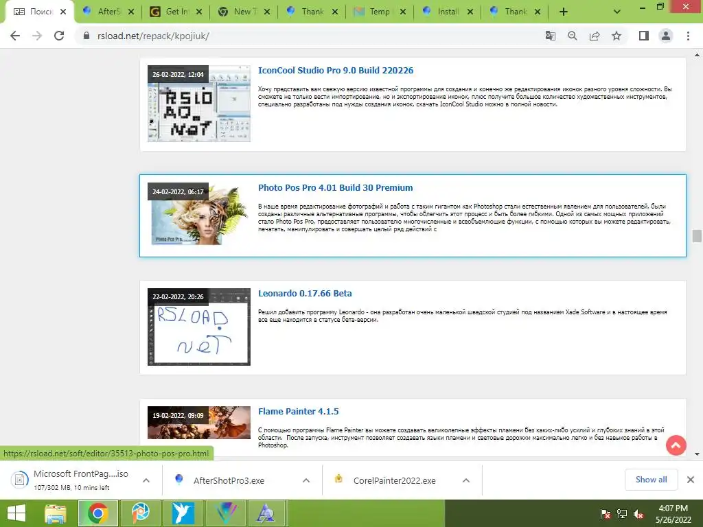Viewport: 703px width, 527px height.
Task: Open the Photo Pos Pro taskbar app icon
Action: [140, 513]
